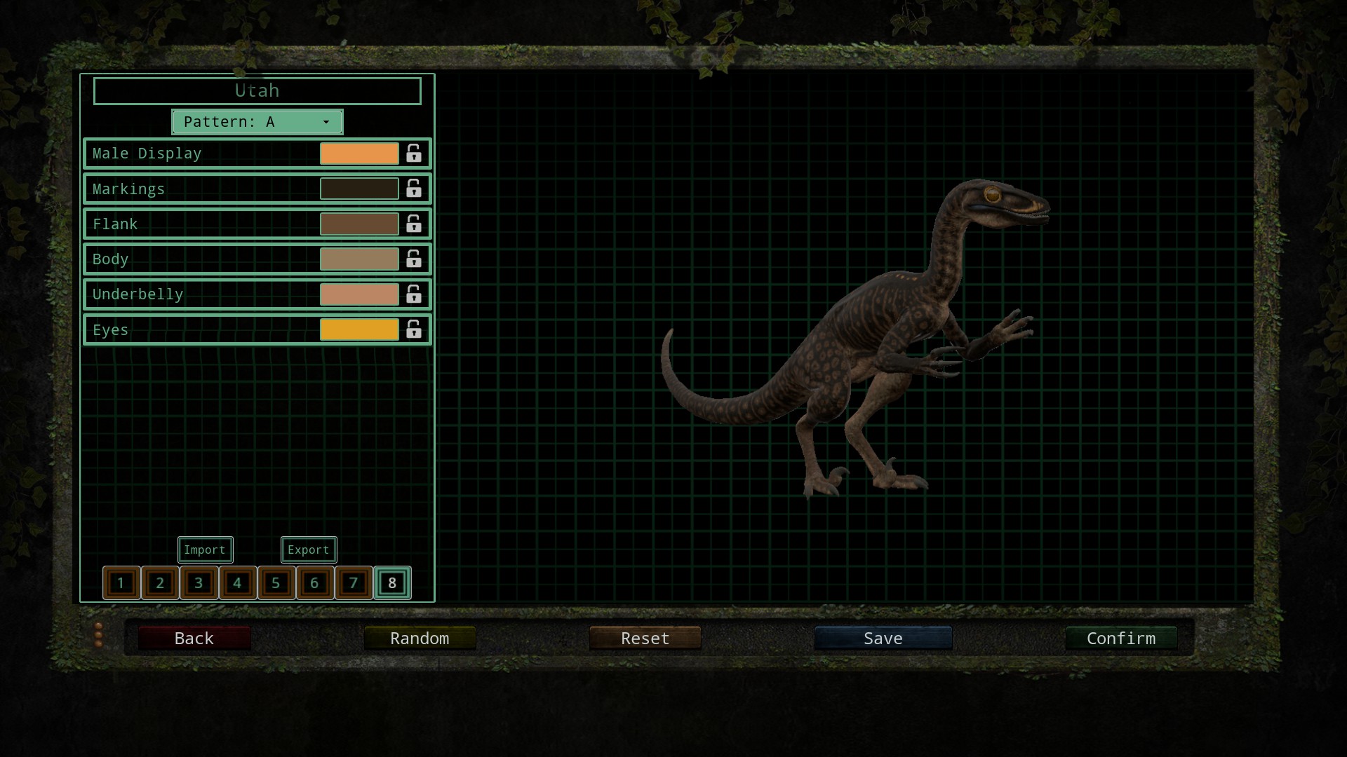Viewport: 1347px width, 757px height.
Task: Click the three-dot menu beside Back
Action: click(x=99, y=634)
